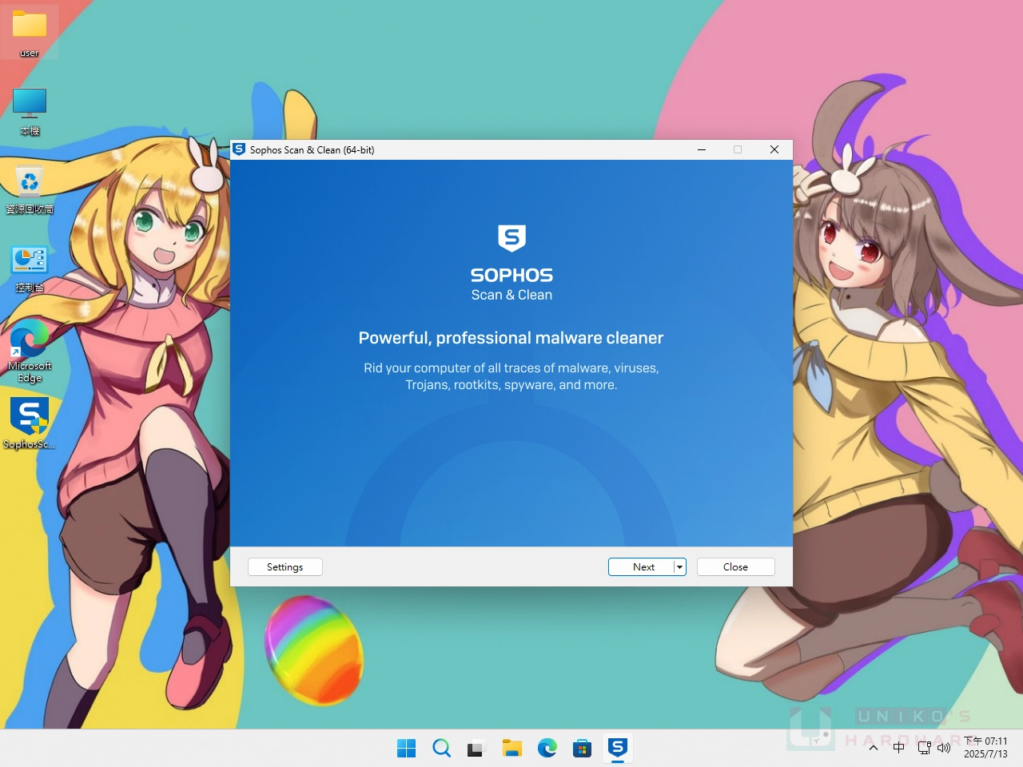This screenshot has width=1023, height=767.
Task: Click the Sophos title bar app icon
Action: pyautogui.click(x=239, y=149)
